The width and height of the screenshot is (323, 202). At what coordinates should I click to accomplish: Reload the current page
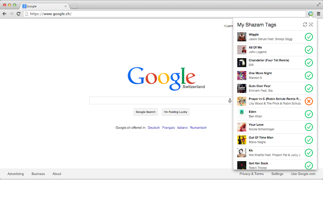(x=19, y=14)
